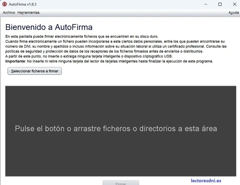
Task: Close the AutoFirma window
Action: tap(235, 4)
